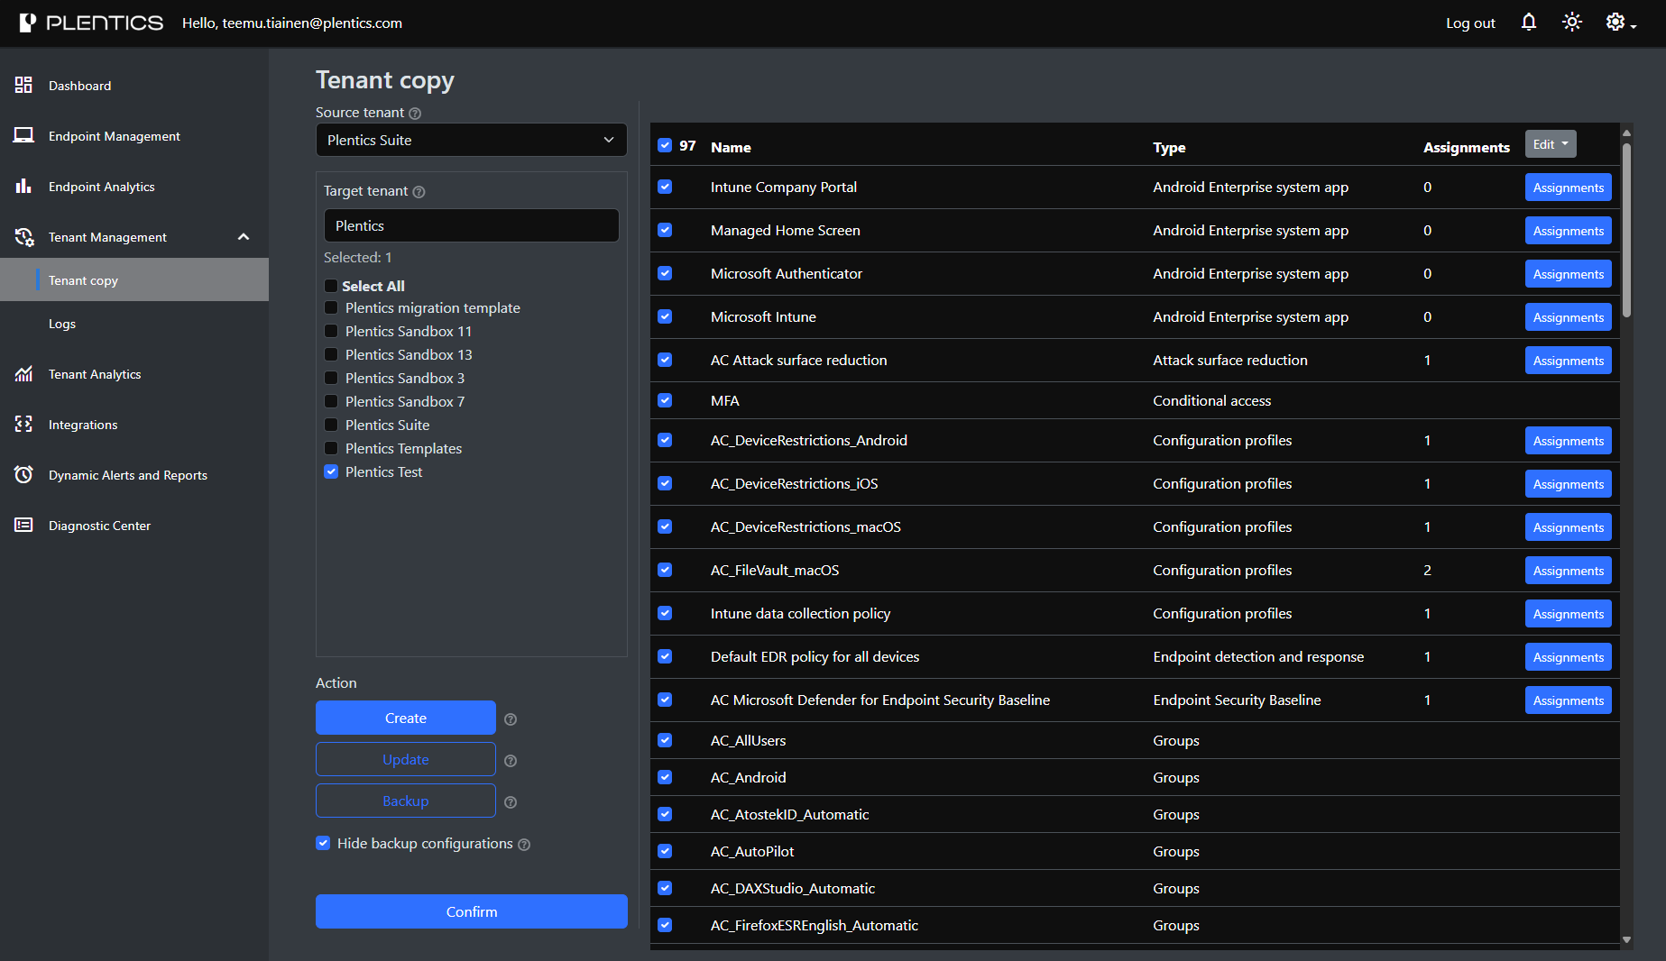Click help icon next to Update
The width and height of the screenshot is (1666, 961).
511,761
